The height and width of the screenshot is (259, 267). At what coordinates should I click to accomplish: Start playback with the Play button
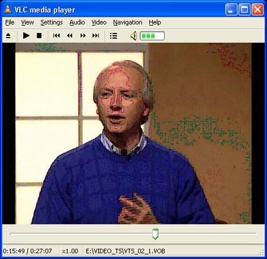26,36
